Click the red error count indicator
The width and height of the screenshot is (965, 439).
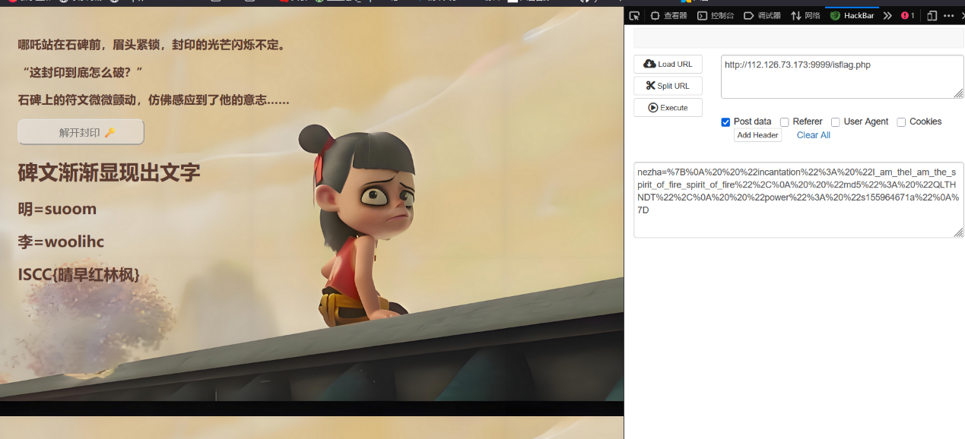point(907,15)
